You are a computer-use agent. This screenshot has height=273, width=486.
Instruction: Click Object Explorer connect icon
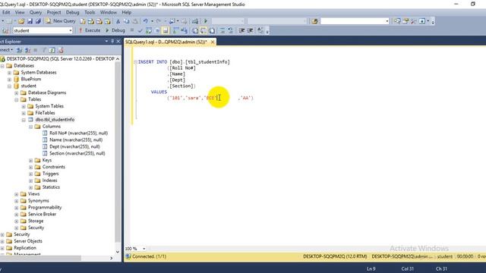tap(19, 50)
